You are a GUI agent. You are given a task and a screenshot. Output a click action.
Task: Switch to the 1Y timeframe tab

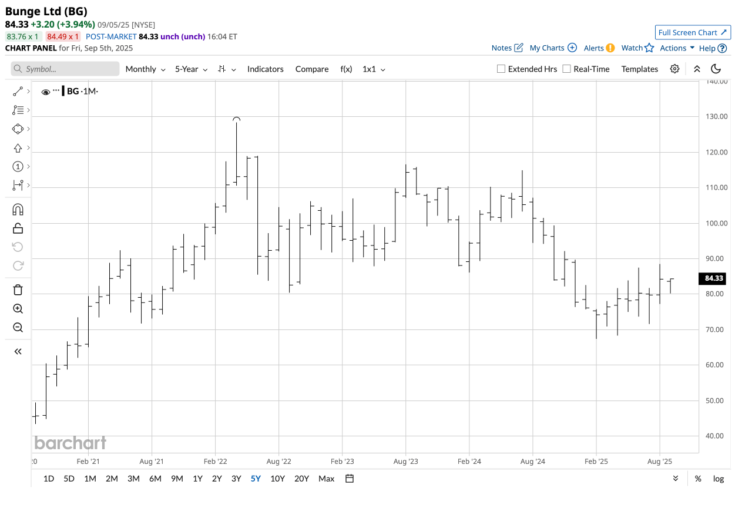tap(197, 479)
